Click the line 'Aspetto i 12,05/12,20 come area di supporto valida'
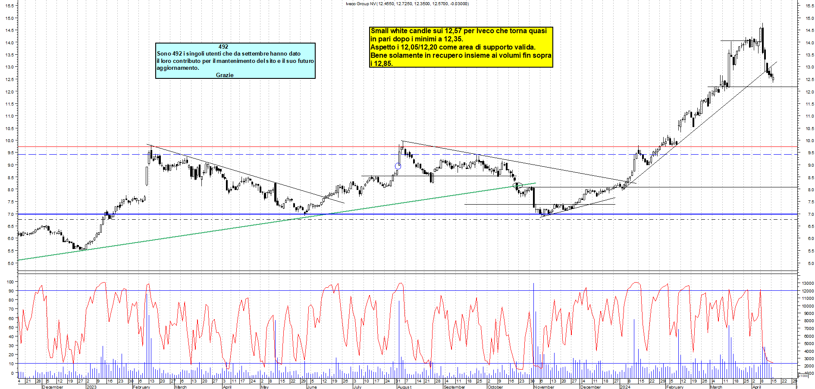 (x=453, y=47)
